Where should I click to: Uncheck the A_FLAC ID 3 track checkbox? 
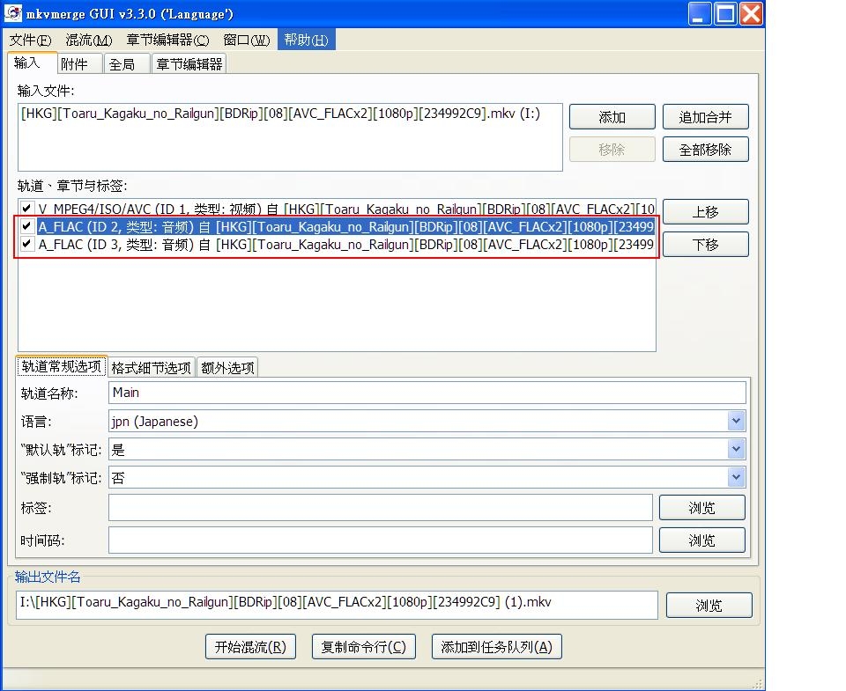pos(26,244)
